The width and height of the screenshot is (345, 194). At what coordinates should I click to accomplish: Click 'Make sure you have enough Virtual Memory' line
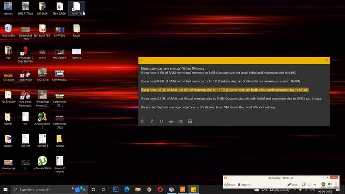pos(172,68)
